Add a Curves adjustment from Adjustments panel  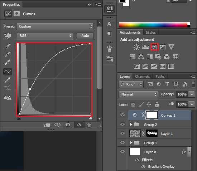pyautogui.click(x=154, y=47)
